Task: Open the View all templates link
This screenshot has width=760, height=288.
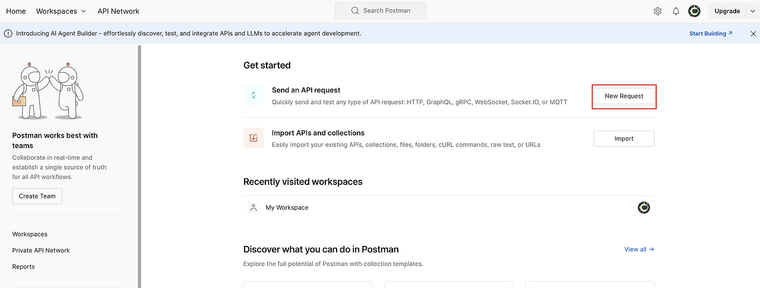Action: click(639, 249)
